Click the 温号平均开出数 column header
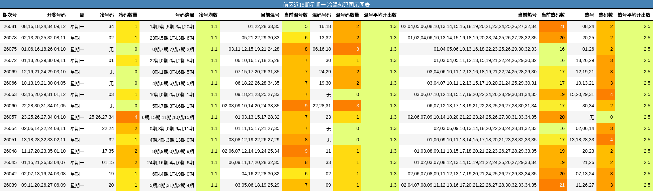The width and height of the screenshot is (653, 191). 380,15
